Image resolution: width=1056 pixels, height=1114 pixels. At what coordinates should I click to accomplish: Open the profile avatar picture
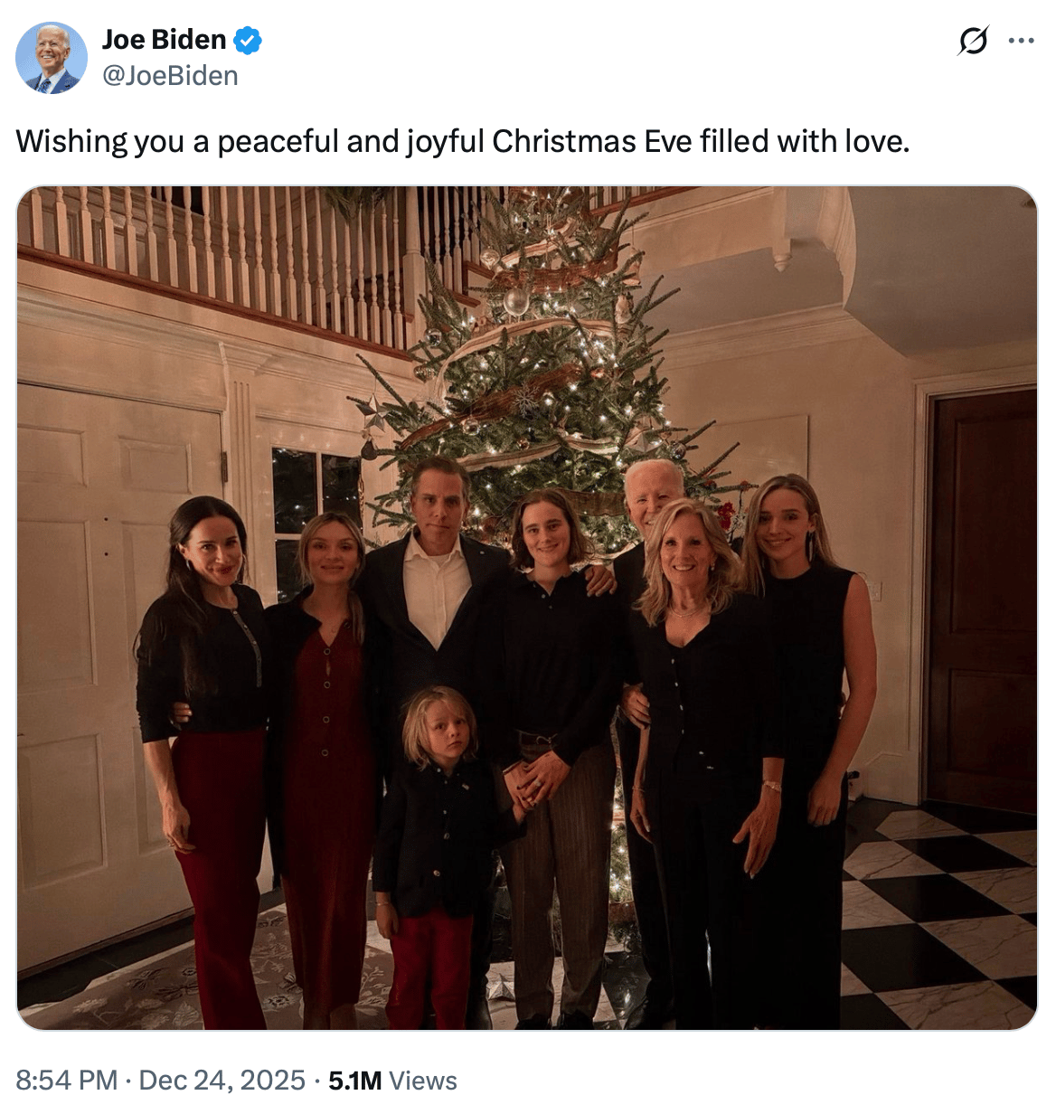tap(52, 58)
